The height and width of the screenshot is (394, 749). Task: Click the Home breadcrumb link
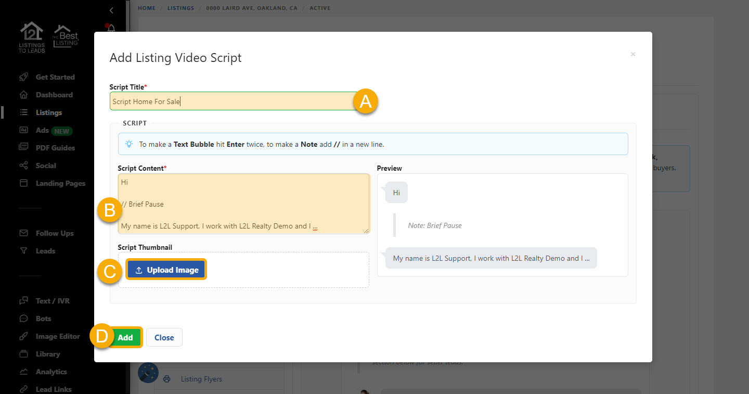click(146, 8)
